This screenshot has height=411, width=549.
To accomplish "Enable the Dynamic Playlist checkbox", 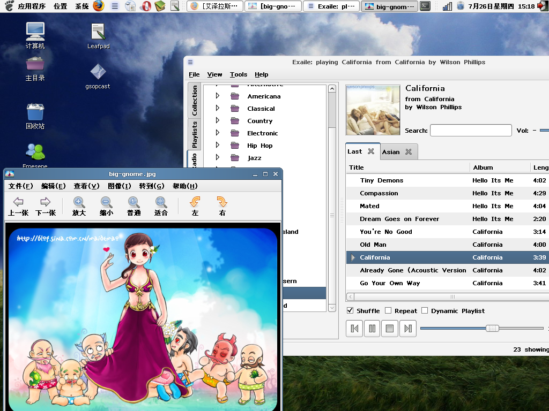I will (425, 310).
